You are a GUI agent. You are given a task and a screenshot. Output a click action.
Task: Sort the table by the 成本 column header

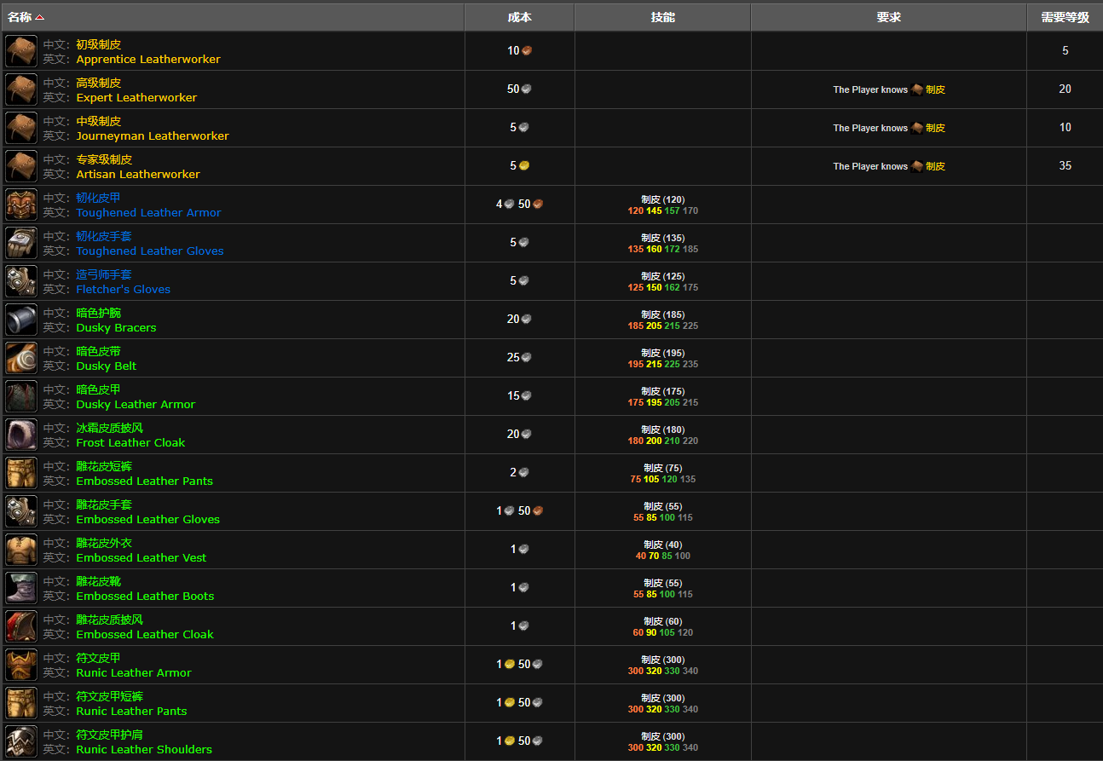pos(519,17)
